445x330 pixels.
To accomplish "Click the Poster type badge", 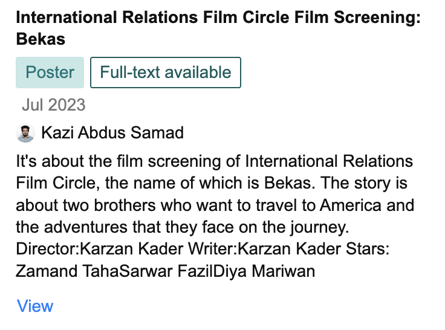I will 50,73.
